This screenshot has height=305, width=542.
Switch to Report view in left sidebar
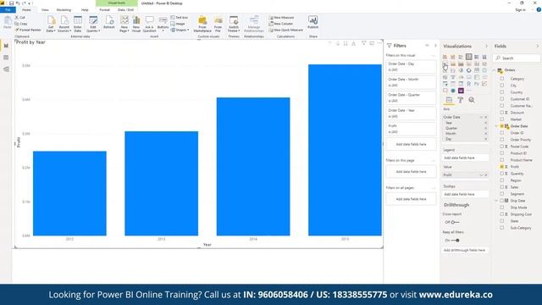pos(6,45)
